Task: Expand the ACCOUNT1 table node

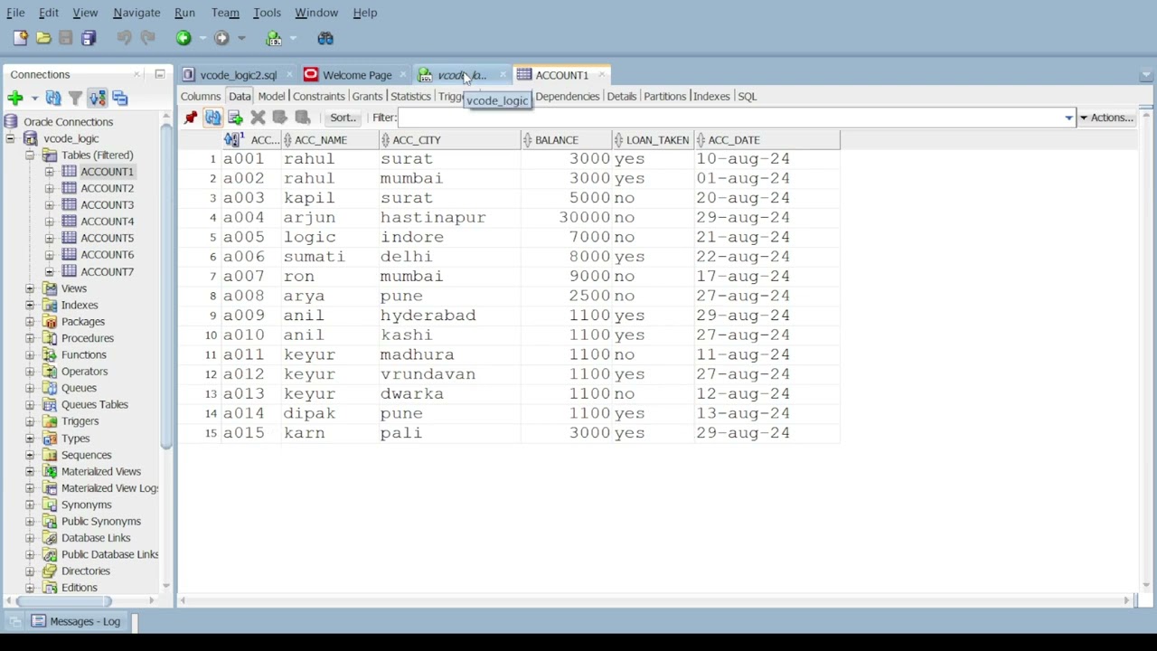Action: click(49, 172)
